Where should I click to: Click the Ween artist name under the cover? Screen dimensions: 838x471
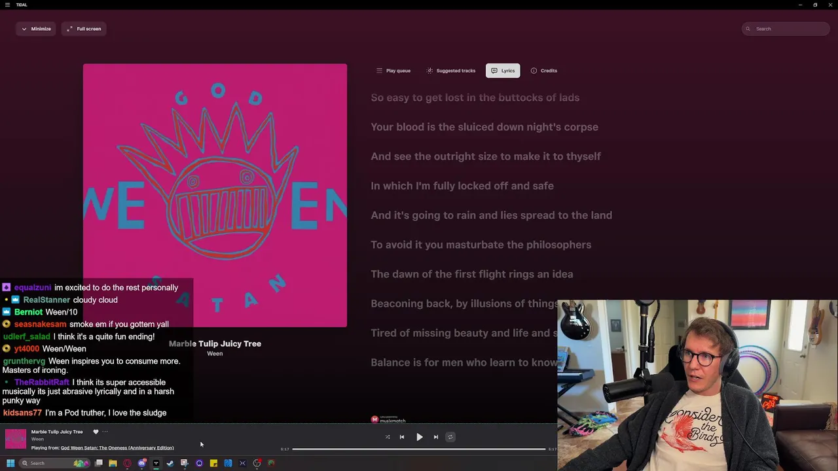point(215,354)
